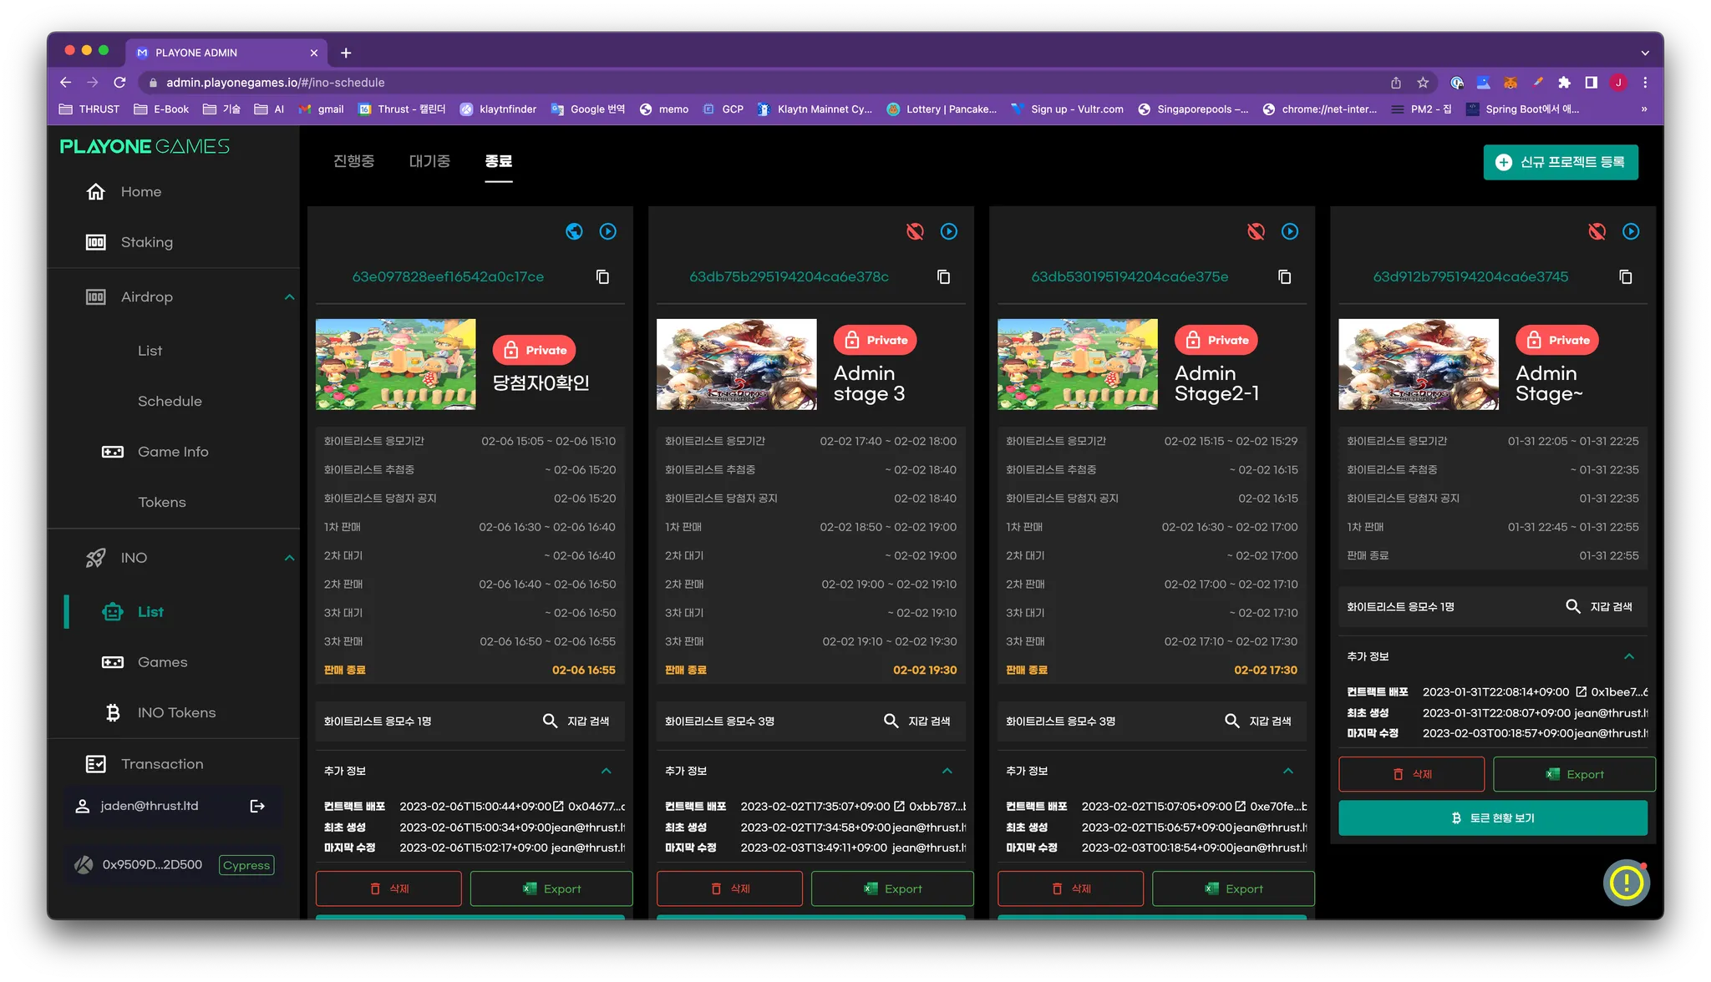Click whitelist search magnifier on Admin Stage2-1 card
This screenshot has width=1711, height=982.
pyautogui.click(x=1231, y=721)
